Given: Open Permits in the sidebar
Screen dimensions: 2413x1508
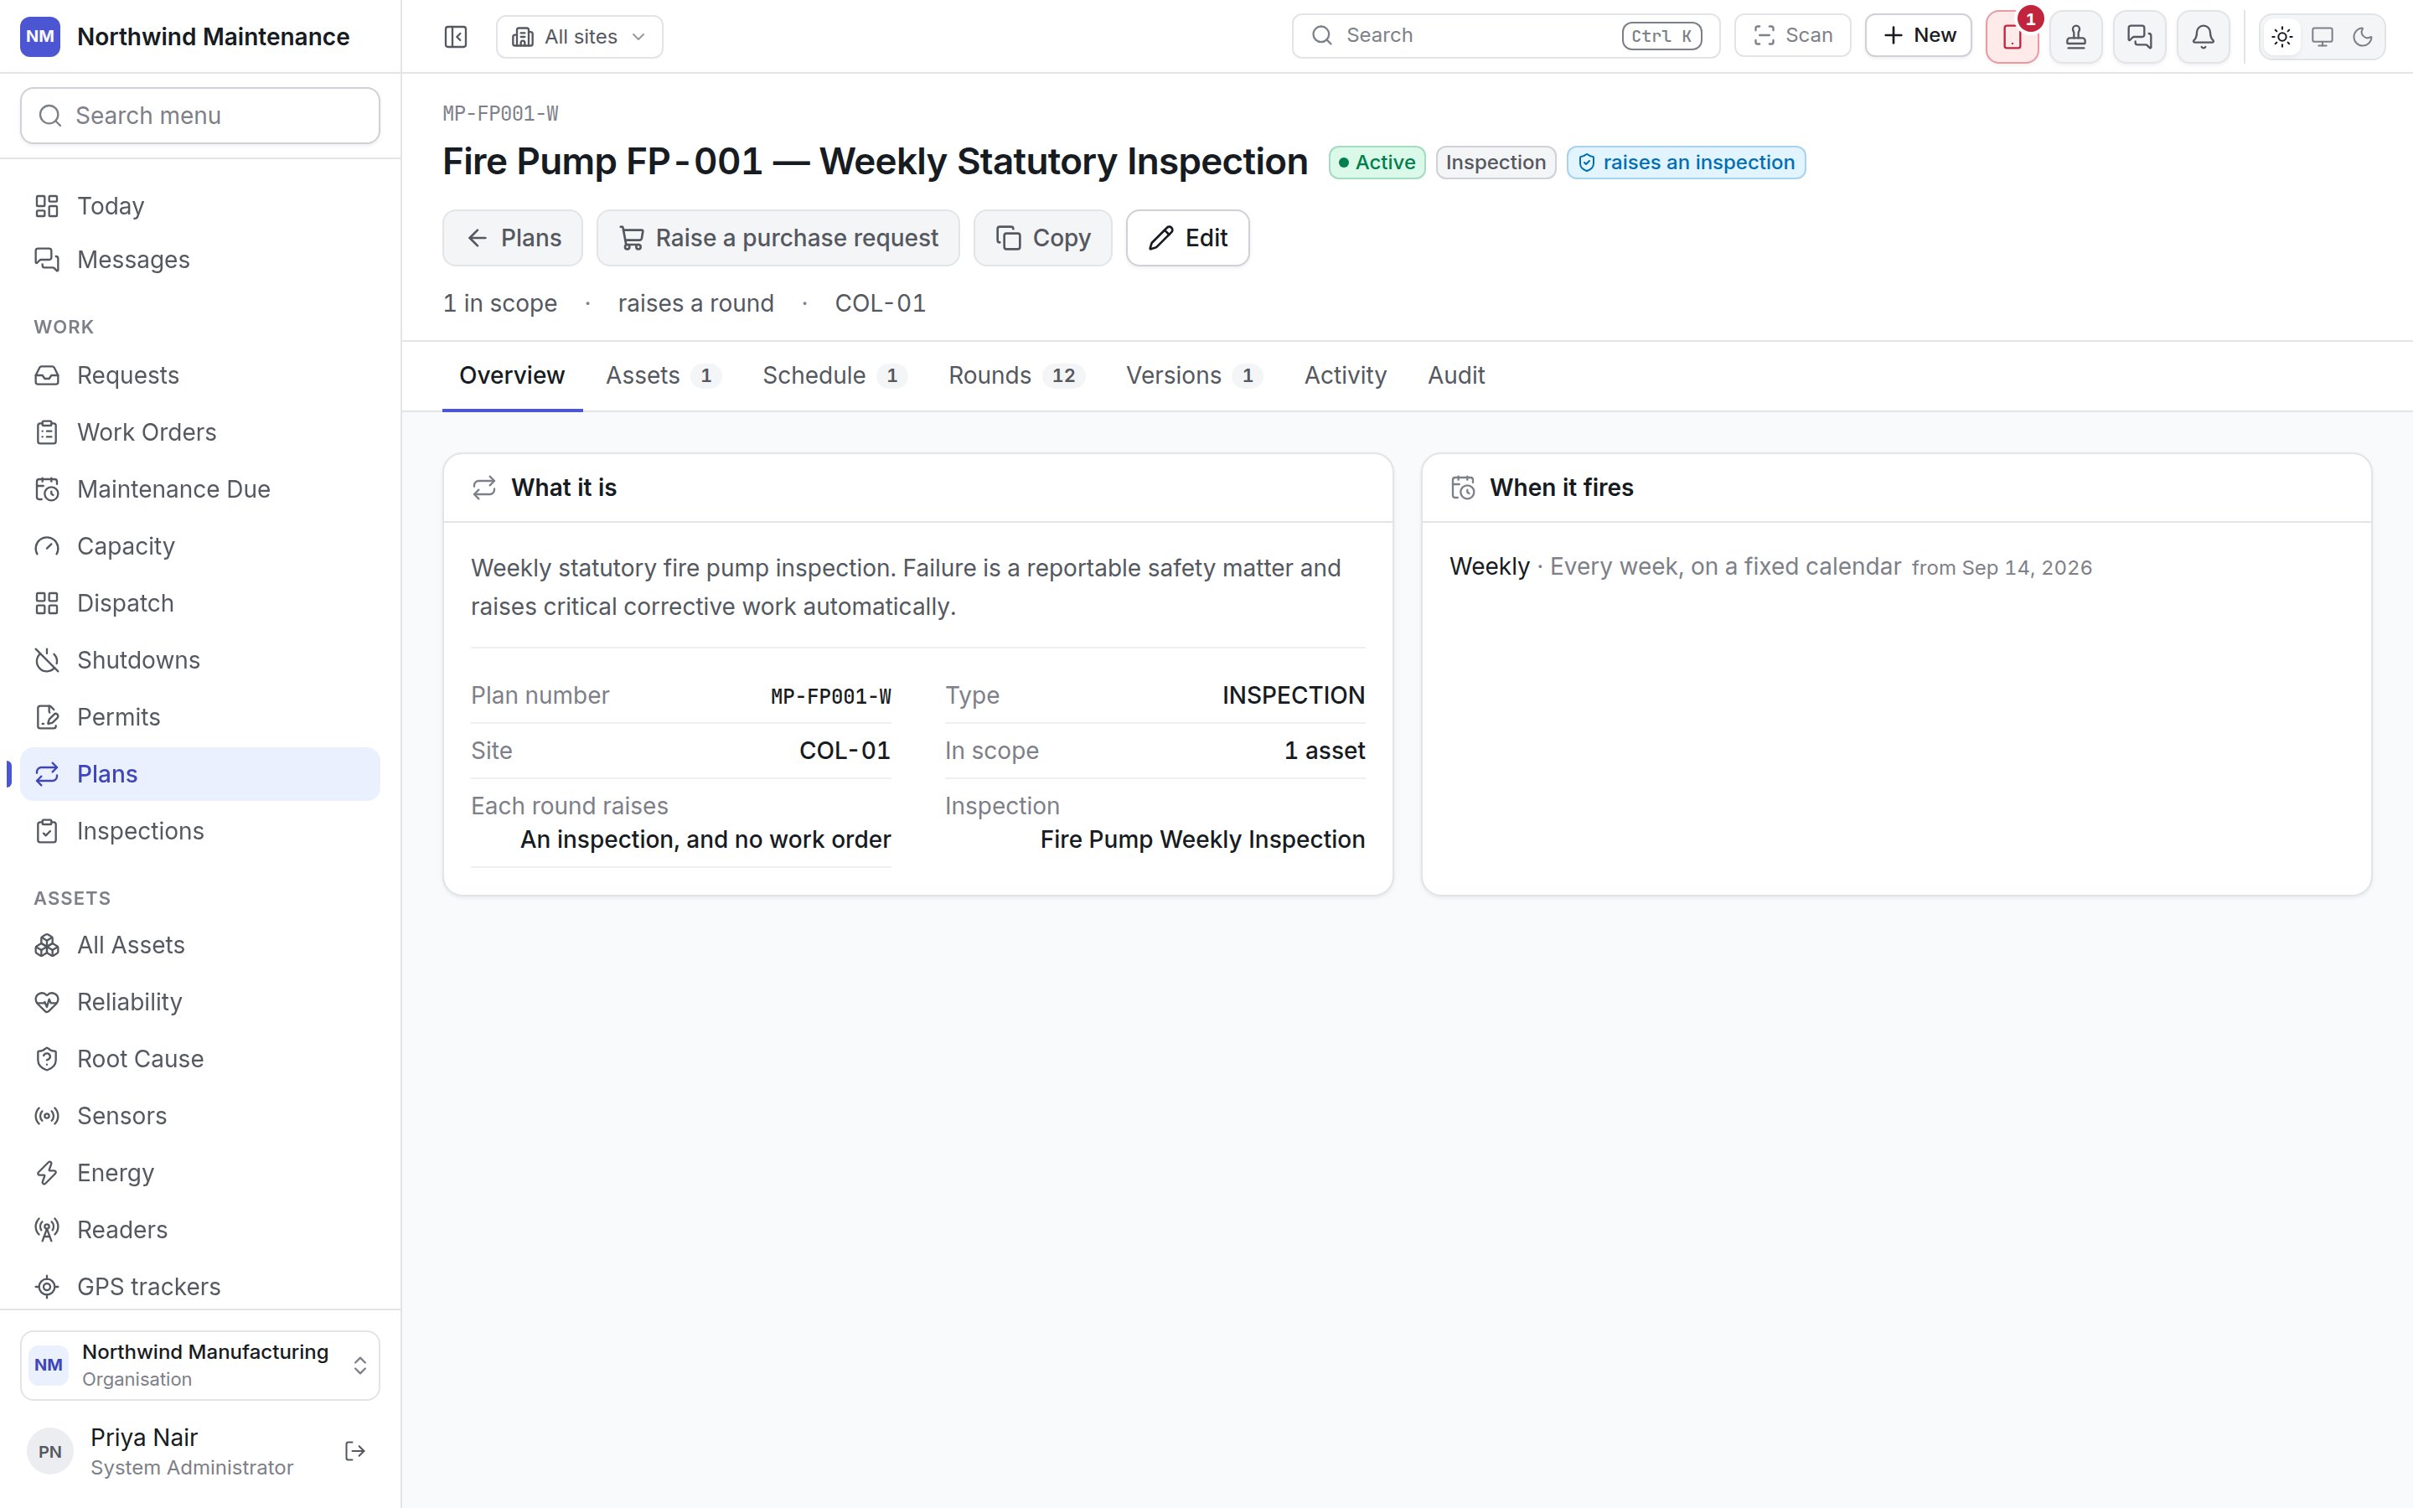Looking at the screenshot, I should click(200, 717).
